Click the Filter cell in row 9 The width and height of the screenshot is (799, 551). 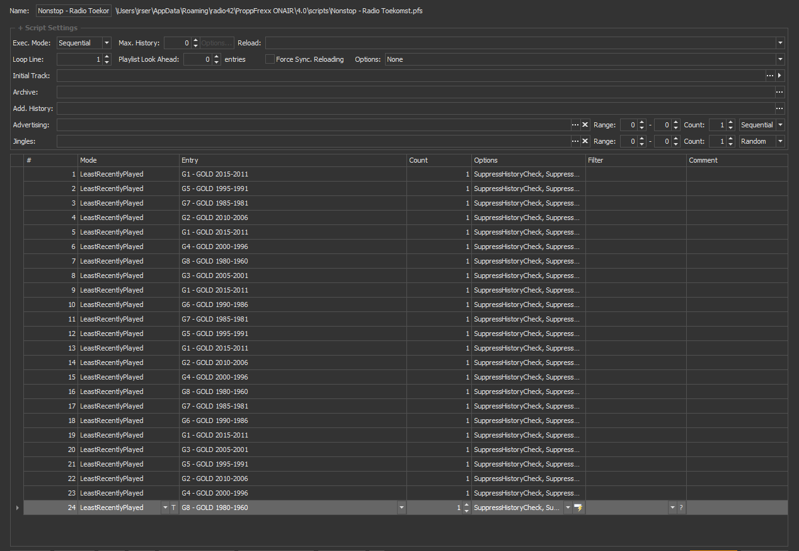tap(636, 290)
